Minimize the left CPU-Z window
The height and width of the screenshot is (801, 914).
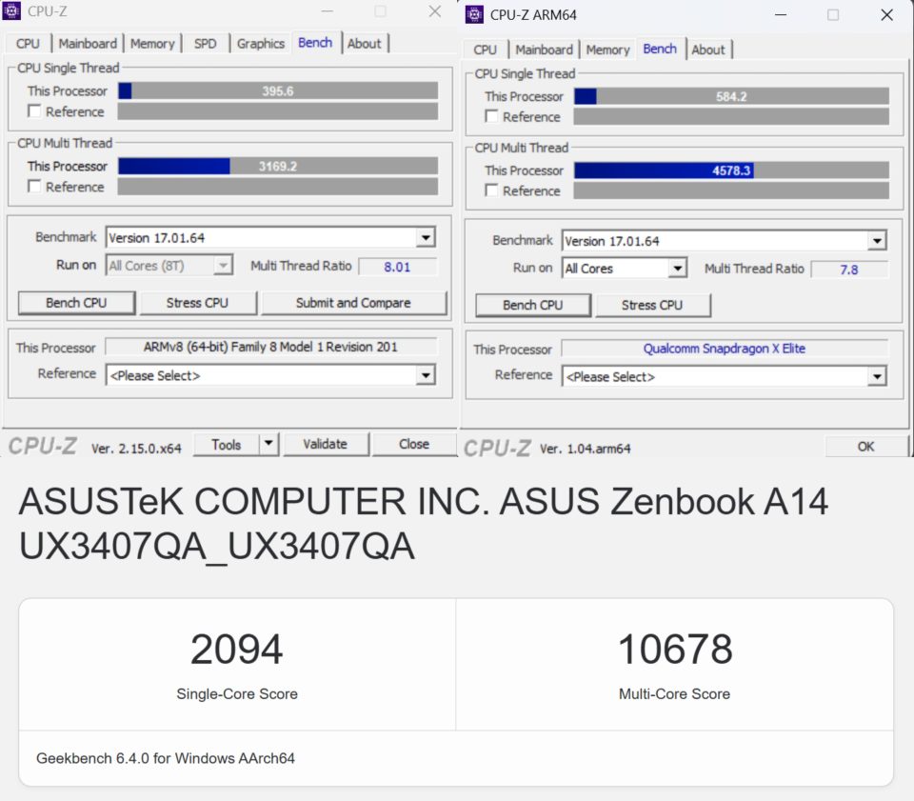(328, 11)
